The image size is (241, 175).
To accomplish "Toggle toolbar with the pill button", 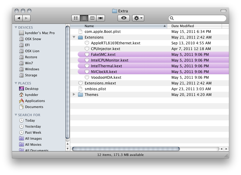I will (x=223, y=11).
